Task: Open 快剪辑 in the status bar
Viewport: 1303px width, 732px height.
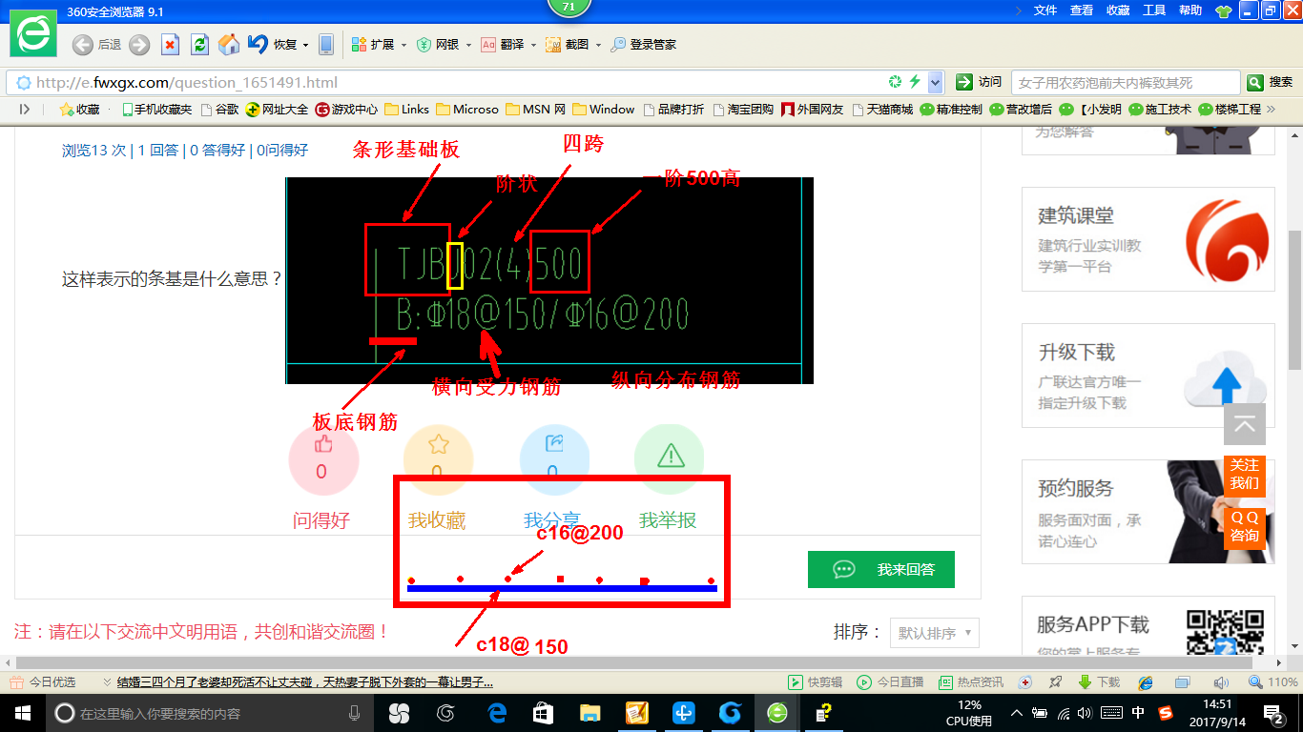Action: click(815, 682)
